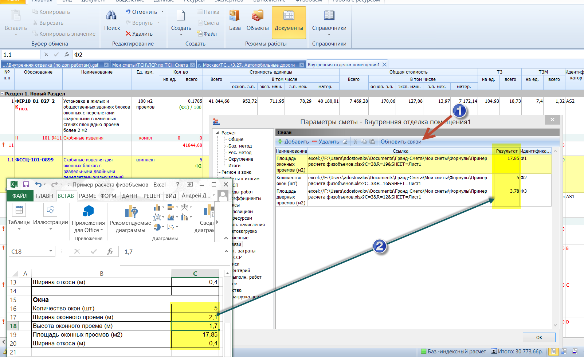
Task: Collapse the Excel ribbon with the arrow
Action: point(226,238)
